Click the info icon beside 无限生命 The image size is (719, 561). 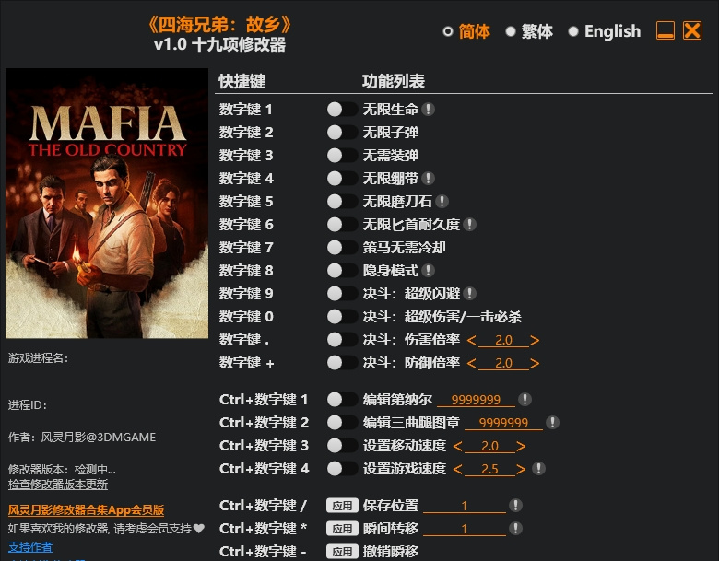tap(428, 109)
